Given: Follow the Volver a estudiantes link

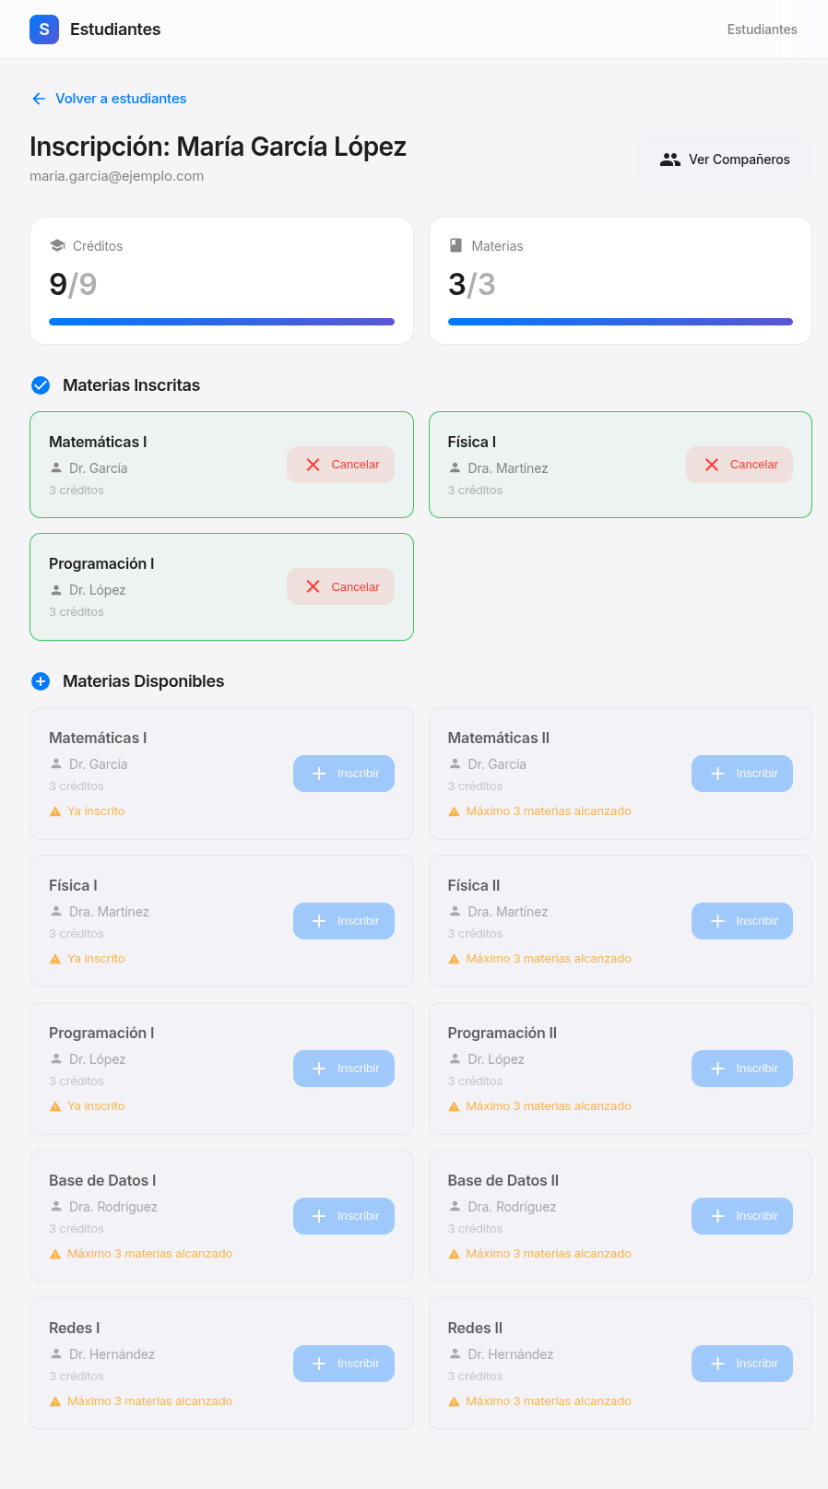Looking at the screenshot, I should [x=120, y=99].
